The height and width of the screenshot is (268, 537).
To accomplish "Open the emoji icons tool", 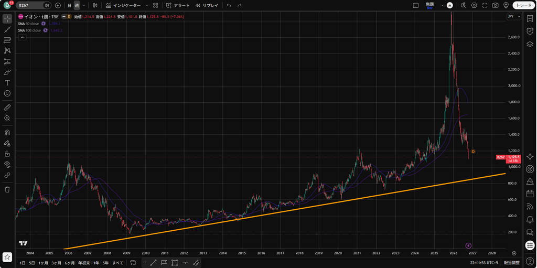I will [x=7, y=93].
